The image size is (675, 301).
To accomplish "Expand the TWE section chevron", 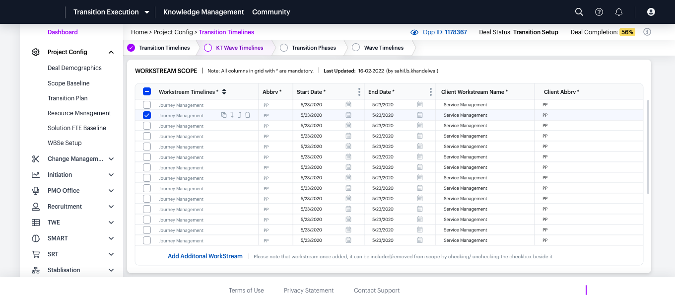I will (111, 223).
